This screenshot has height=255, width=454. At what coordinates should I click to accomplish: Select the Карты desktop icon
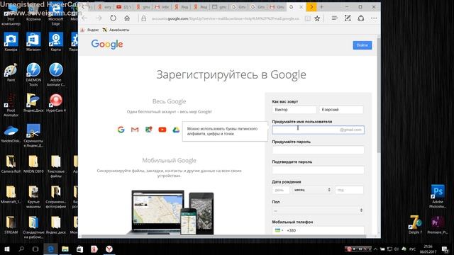(x=56, y=42)
